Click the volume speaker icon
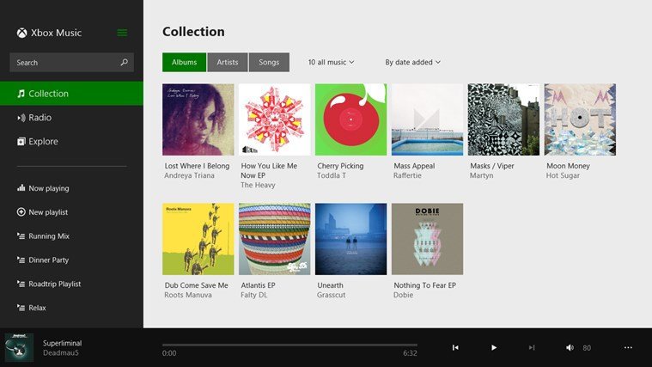This screenshot has width=652, height=367. 570,348
